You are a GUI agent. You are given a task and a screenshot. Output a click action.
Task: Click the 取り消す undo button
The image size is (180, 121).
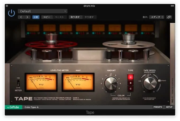[x=75, y=17]
